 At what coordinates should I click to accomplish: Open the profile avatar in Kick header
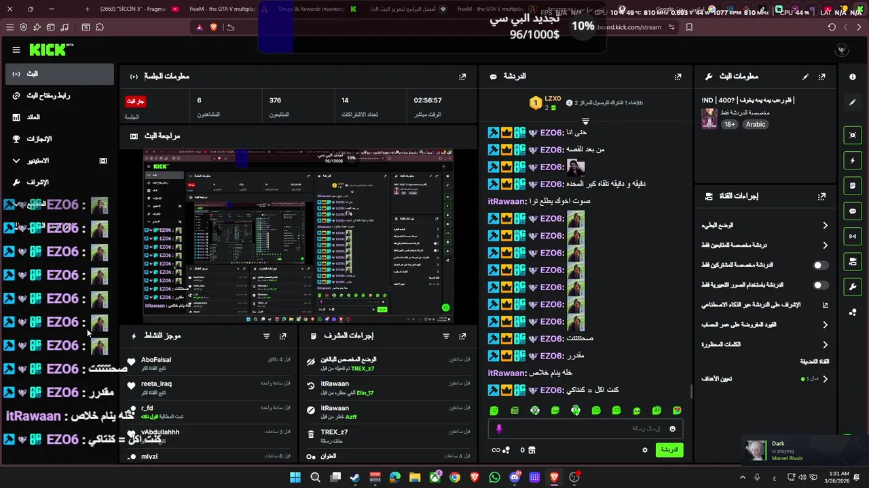[842, 49]
